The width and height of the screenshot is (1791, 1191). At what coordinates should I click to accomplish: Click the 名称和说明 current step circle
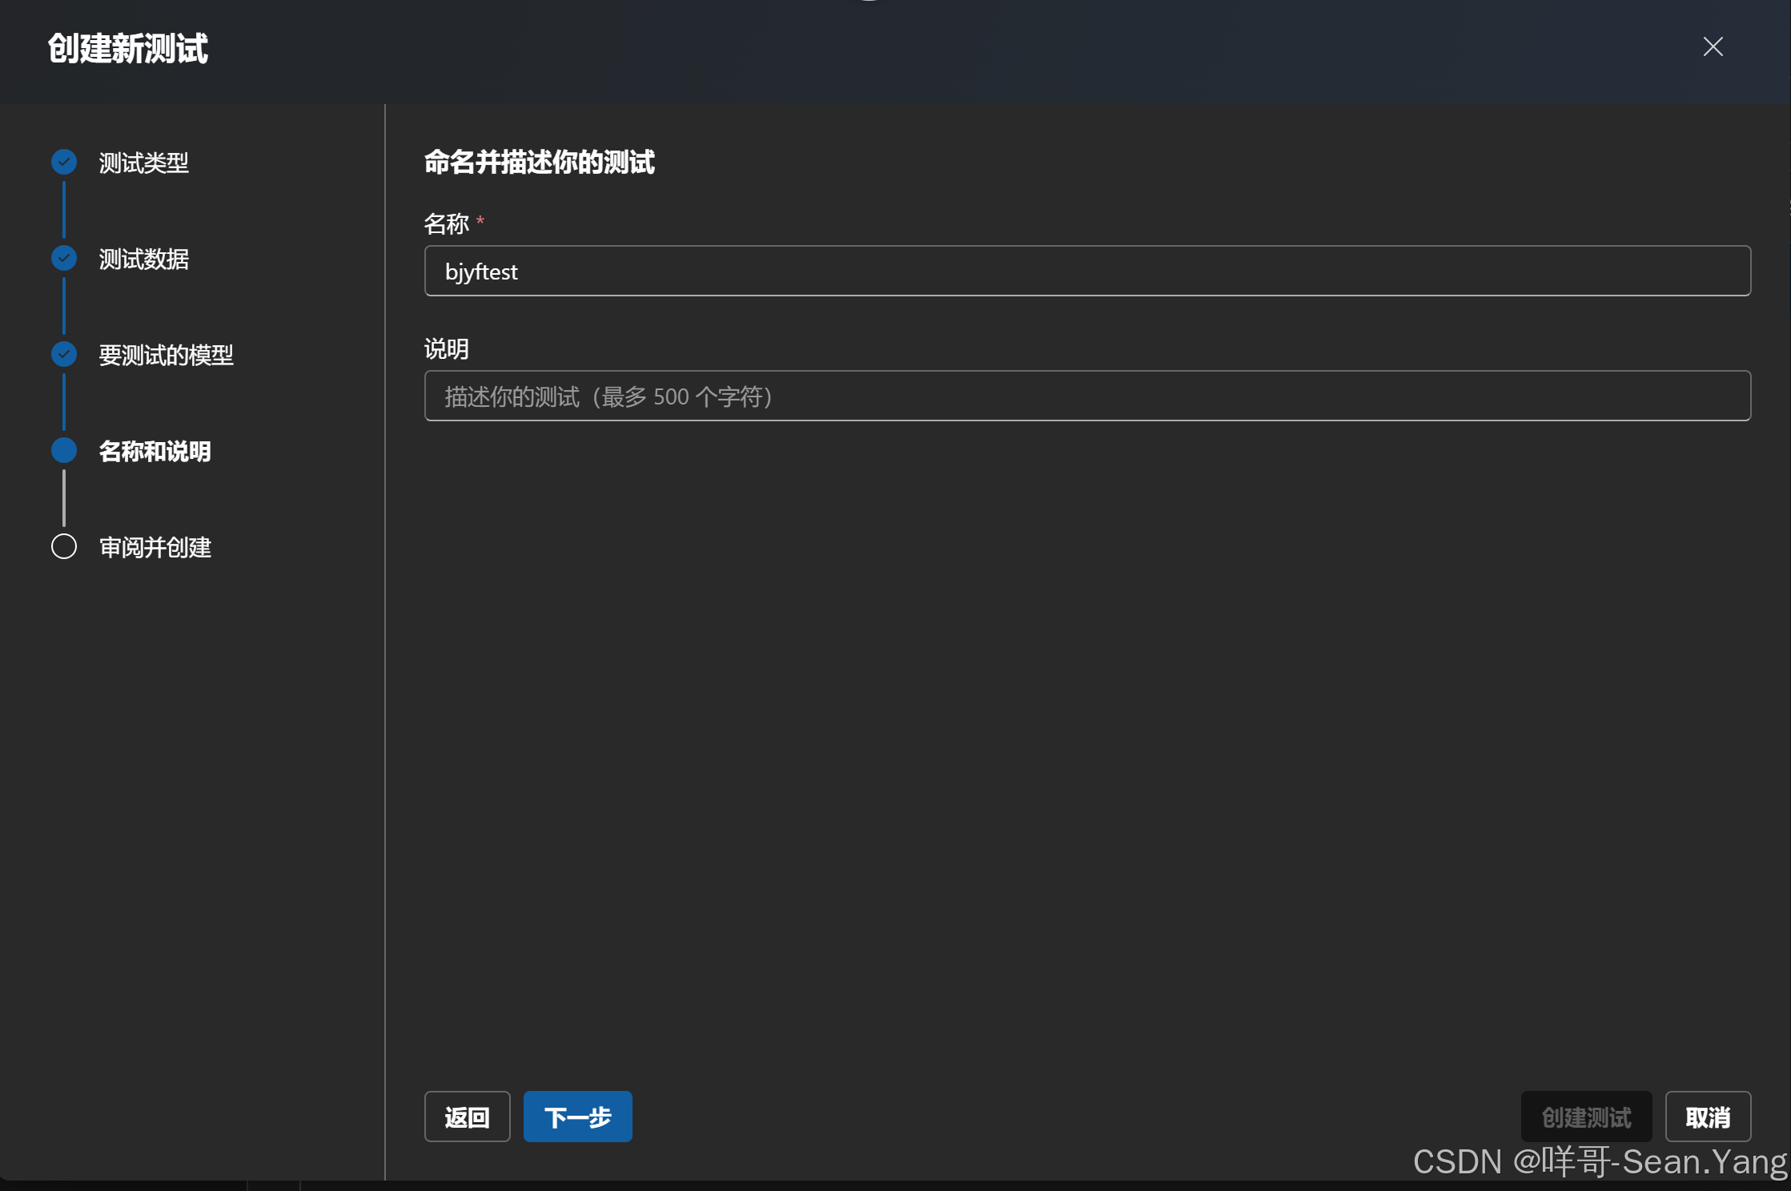[64, 451]
